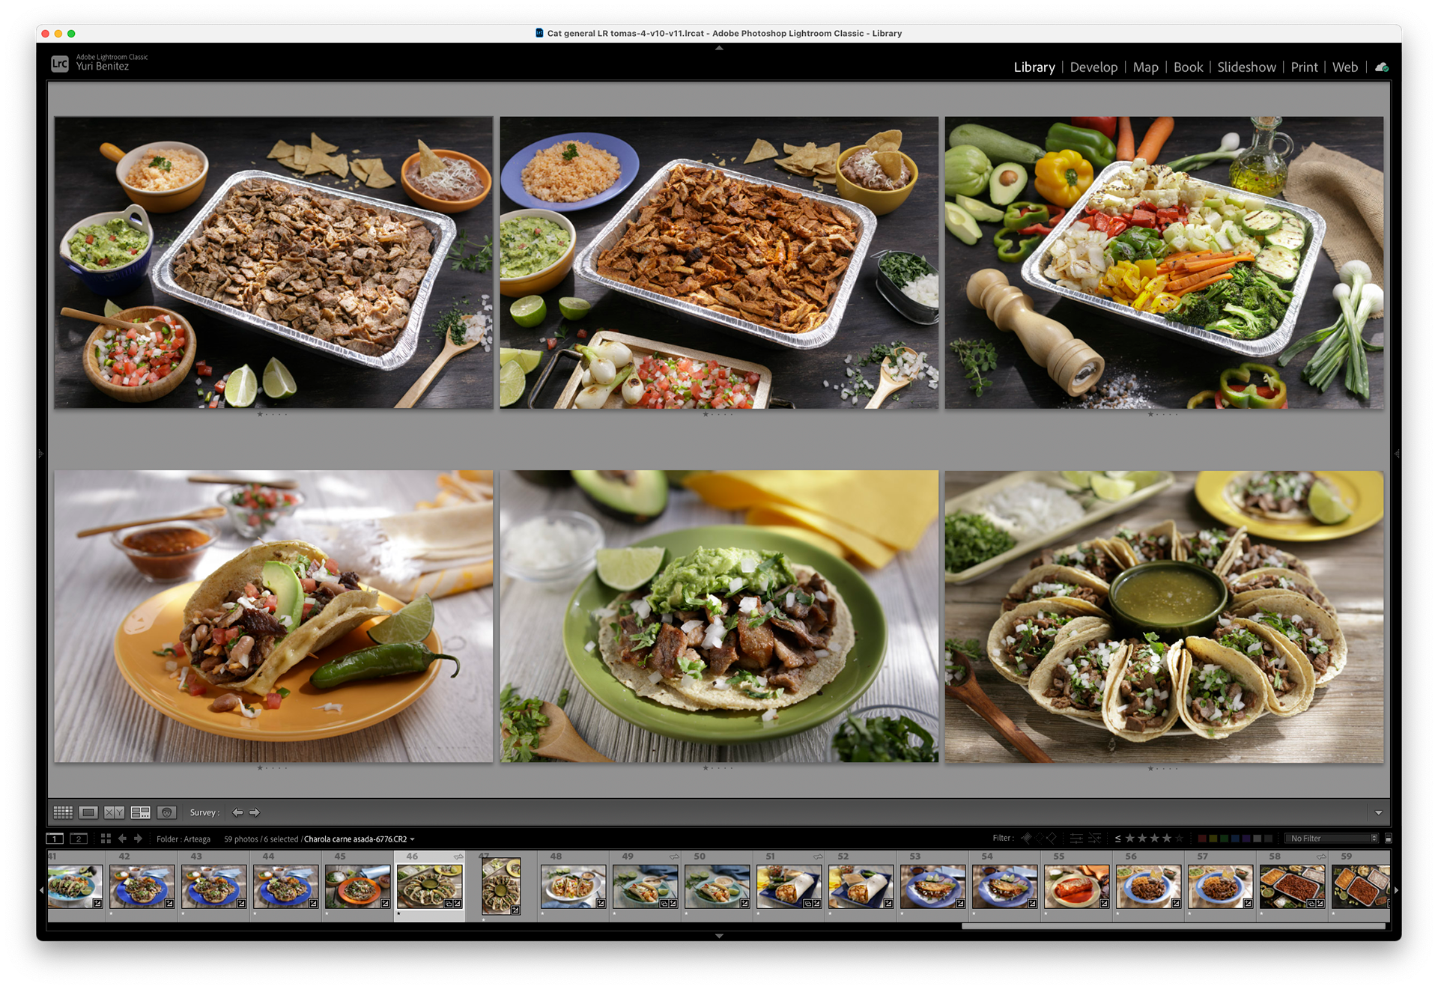Switch to the Develop module
Viewport: 1438px width, 989px height.
click(1093, 67)
